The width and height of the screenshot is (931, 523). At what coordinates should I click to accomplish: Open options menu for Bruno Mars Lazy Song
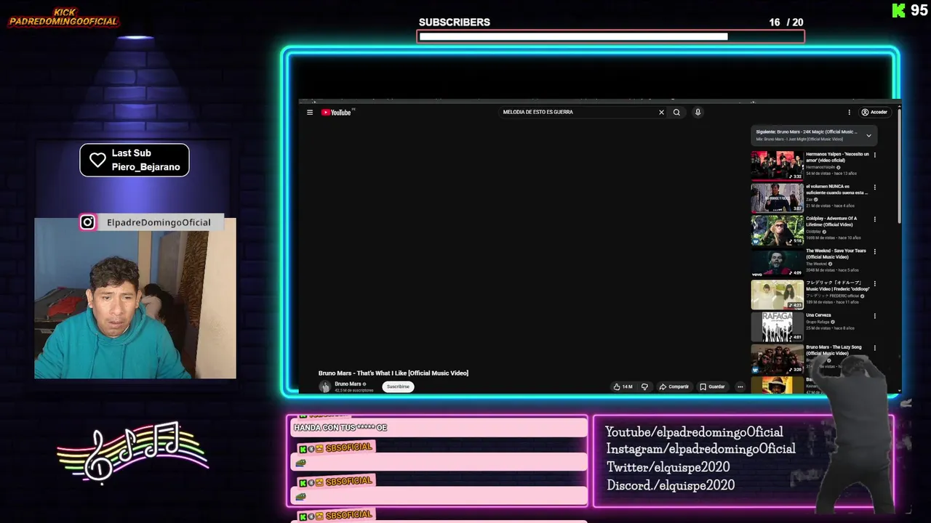(x=874, y=348)
